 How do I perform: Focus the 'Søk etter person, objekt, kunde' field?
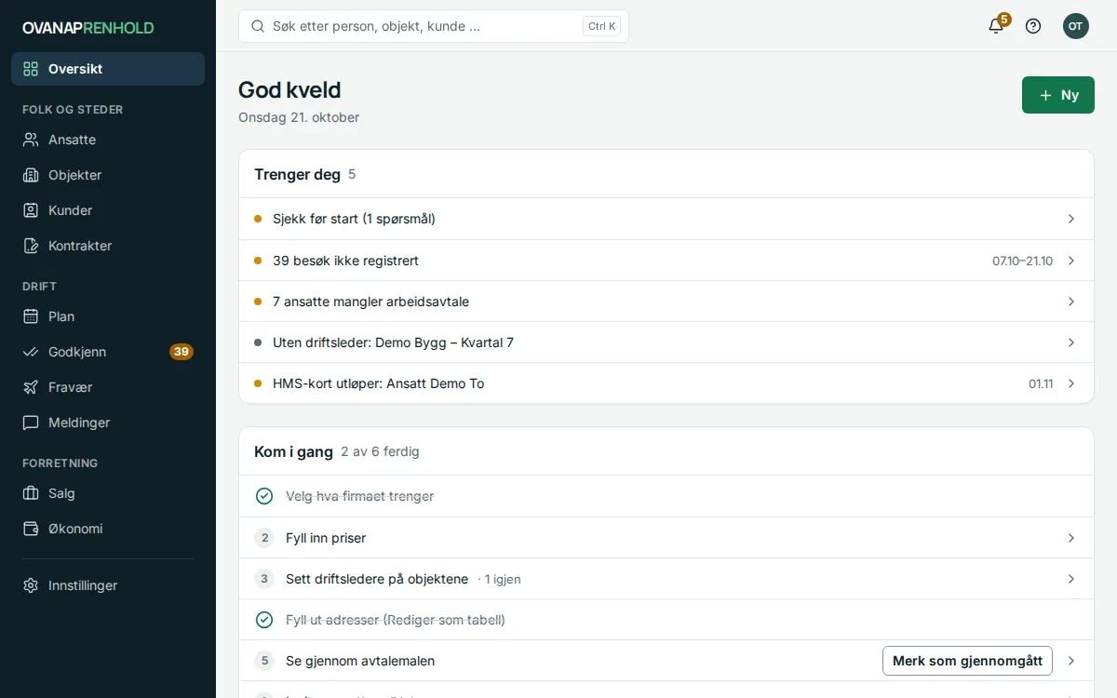(x=434, y=26)
